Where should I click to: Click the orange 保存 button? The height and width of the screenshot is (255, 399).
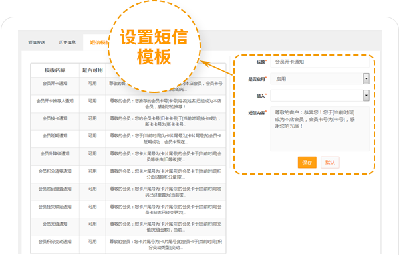tap(307, 163)
